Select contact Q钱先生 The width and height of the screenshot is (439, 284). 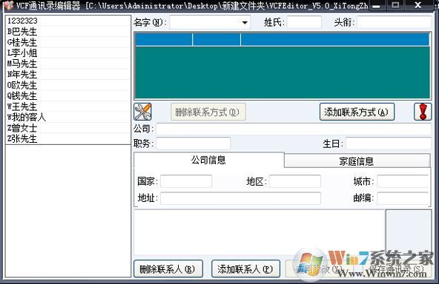tap(68, 96)
